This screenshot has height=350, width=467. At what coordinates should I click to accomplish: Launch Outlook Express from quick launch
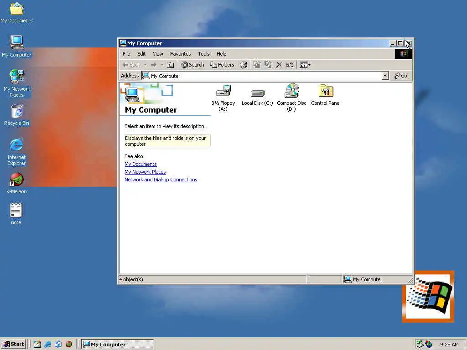[58, 345]
